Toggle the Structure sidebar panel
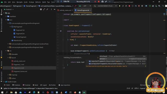The image size is (167, 94). click(1, 54)
